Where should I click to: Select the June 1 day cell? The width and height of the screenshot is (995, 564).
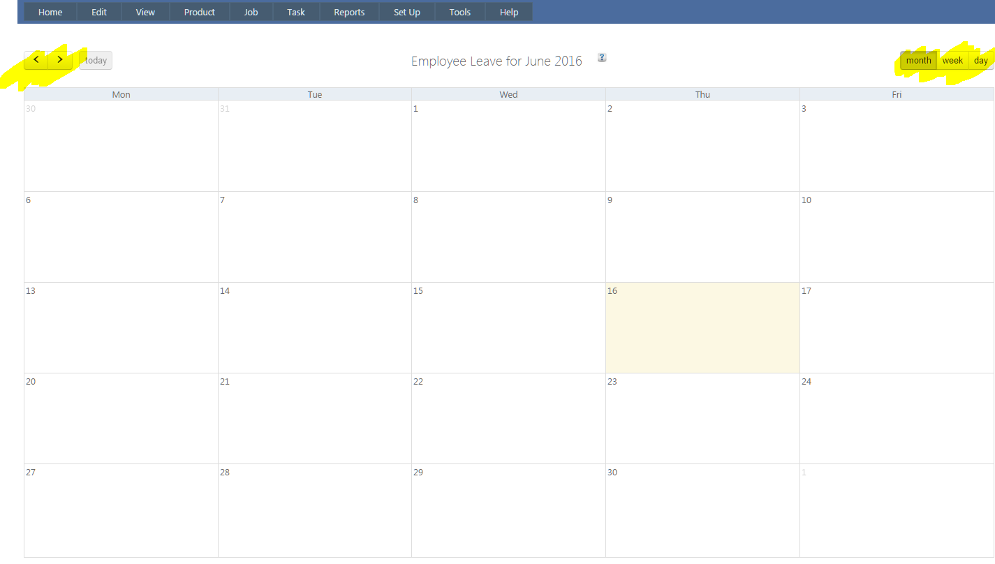click(x=508, y=147)
